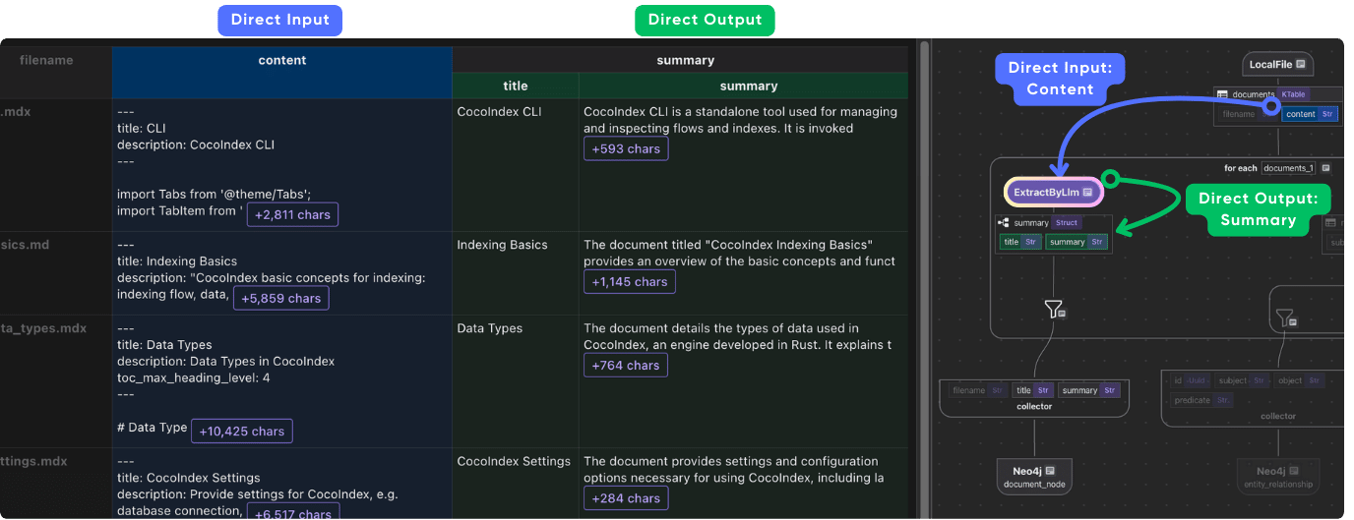Click the dimmed funnel icon above the entity collector
Viewport: 1354px width, 520px height.
coord(1285,318)
